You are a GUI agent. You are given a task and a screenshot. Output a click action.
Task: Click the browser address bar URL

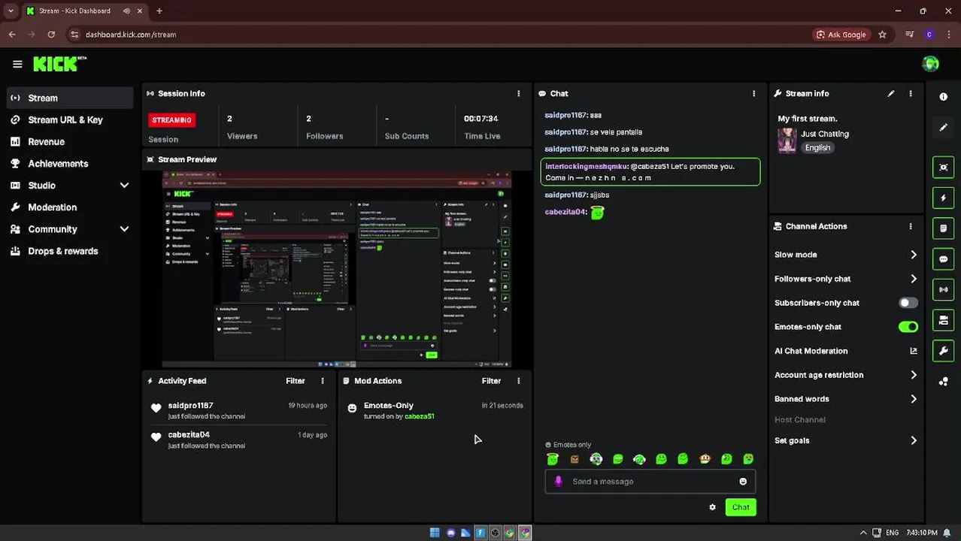[131, 35]
